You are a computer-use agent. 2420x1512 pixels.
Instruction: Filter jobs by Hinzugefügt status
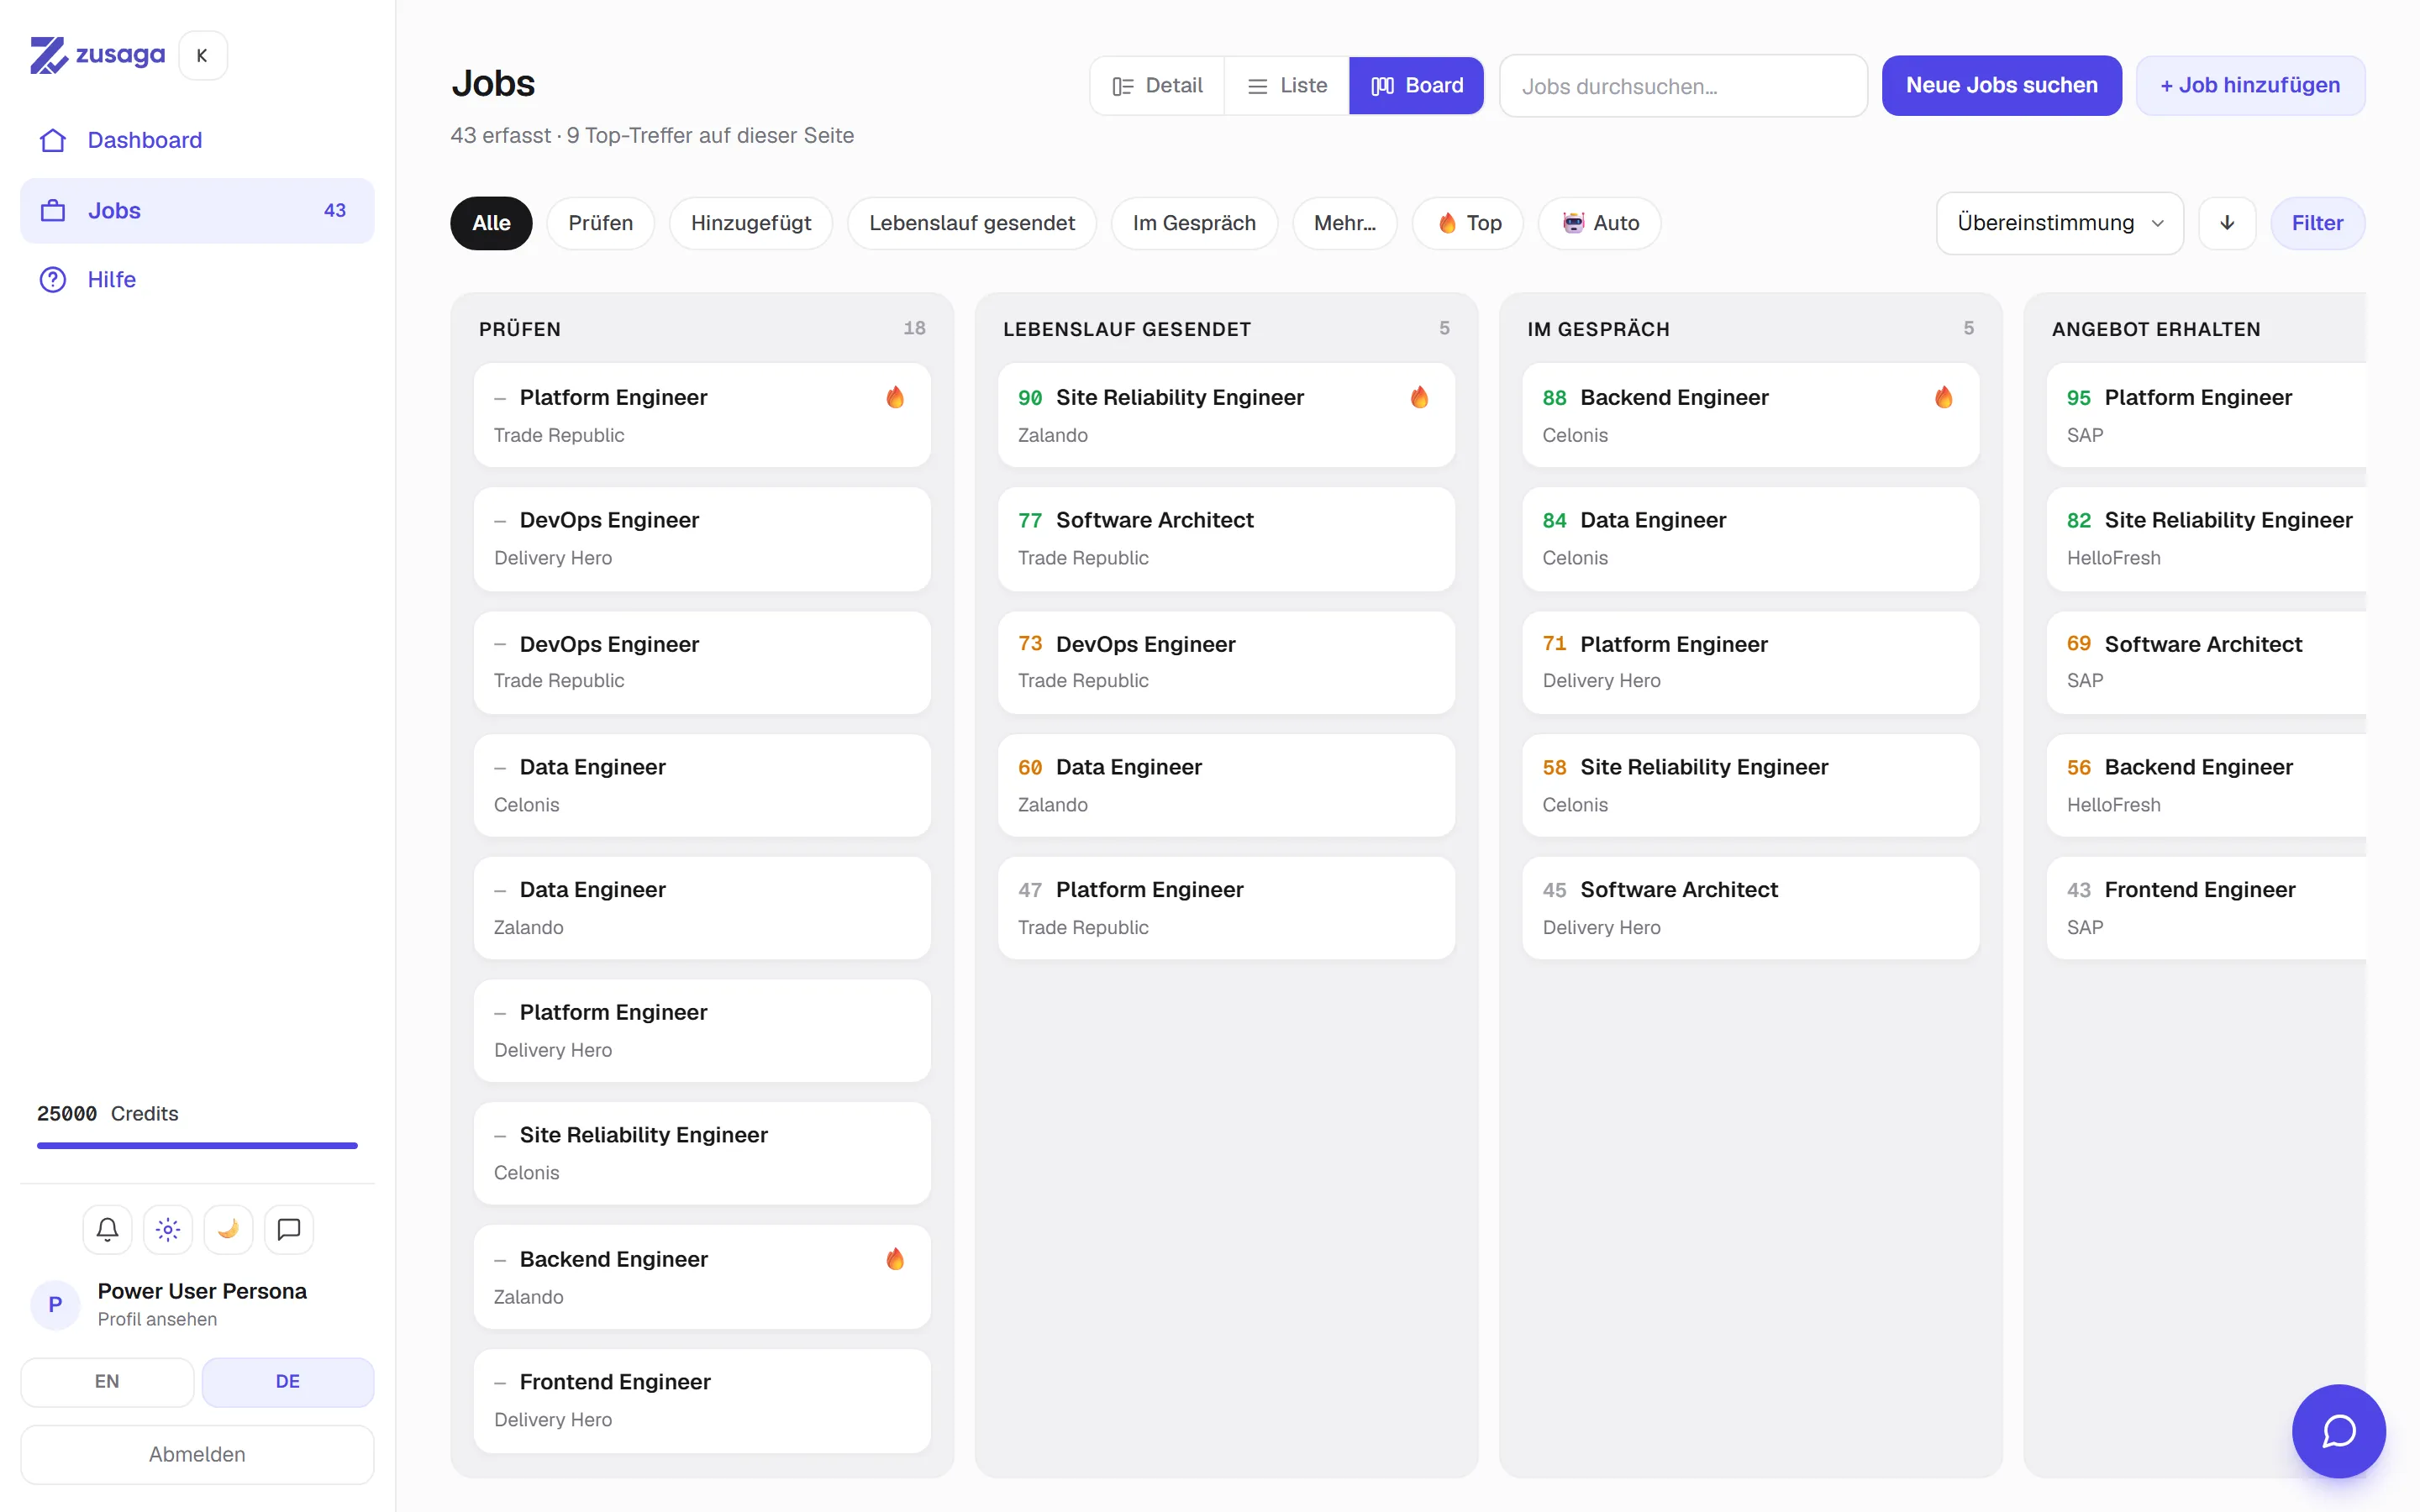tap(751, 223)
